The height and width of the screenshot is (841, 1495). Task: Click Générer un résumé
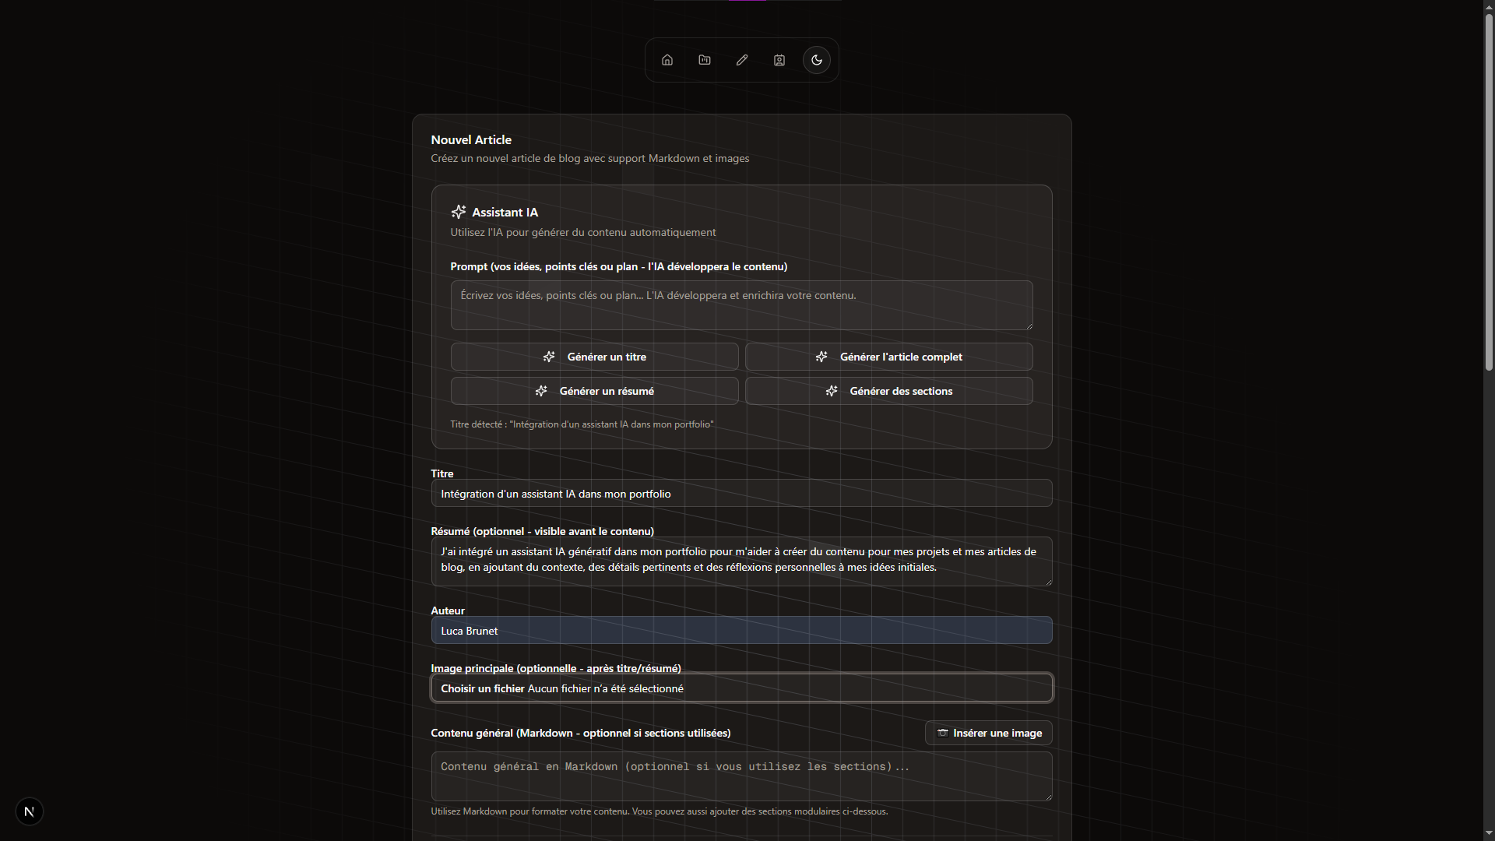tap(594, 391)
